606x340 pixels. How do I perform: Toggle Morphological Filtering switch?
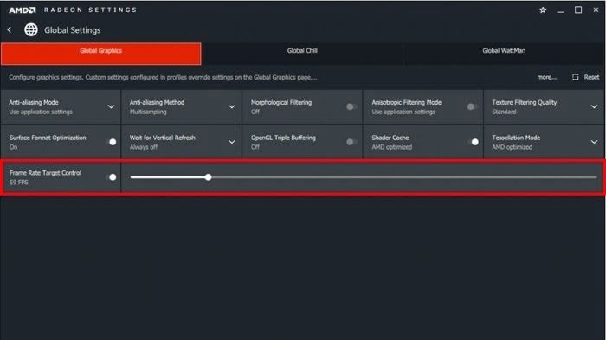(x=351, y=106)
